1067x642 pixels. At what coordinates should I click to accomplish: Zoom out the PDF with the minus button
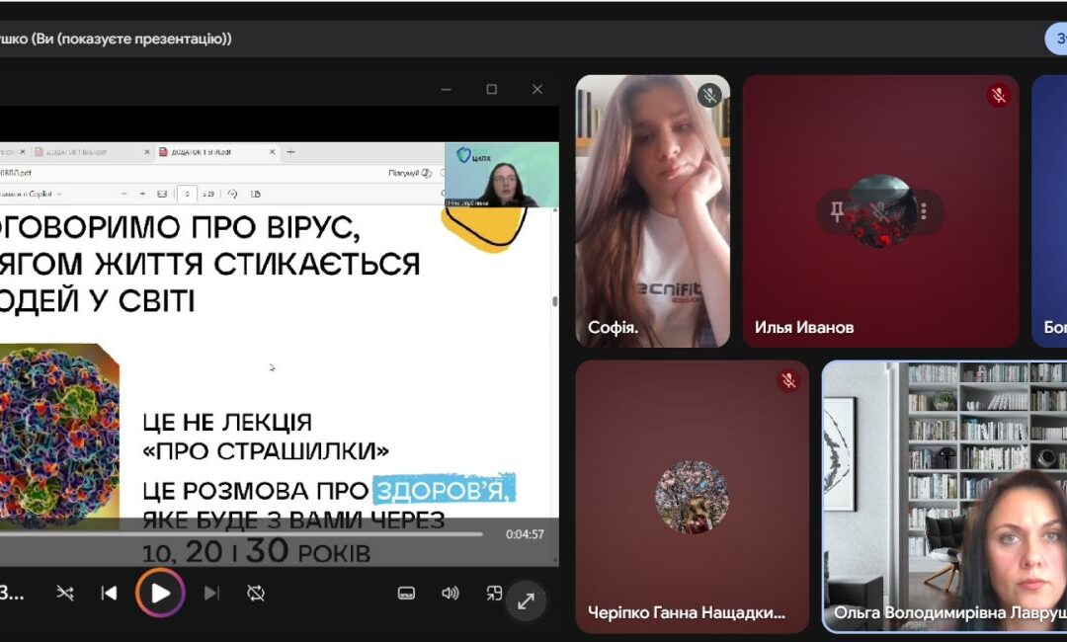[x=123, y=194]
